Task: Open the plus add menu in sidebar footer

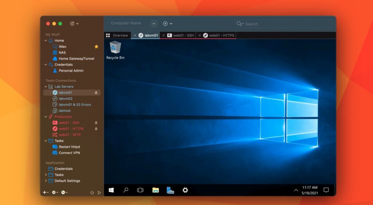Action: coord(45,192)
